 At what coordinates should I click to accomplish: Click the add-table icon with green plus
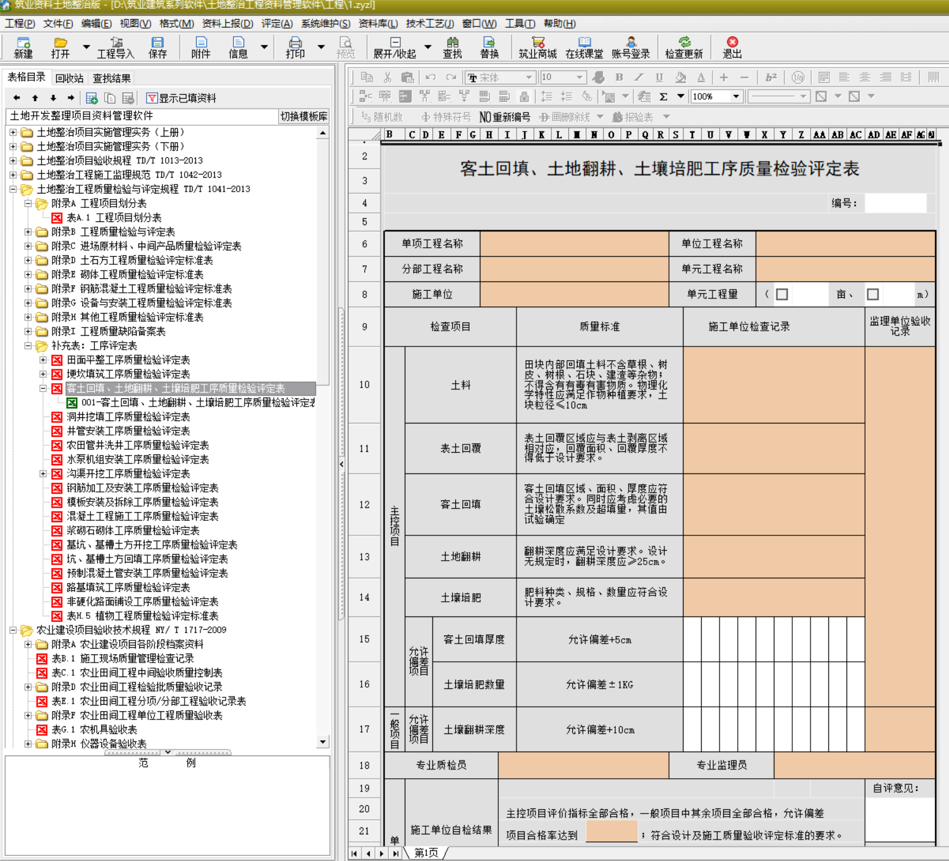click(x=92, y=98)
